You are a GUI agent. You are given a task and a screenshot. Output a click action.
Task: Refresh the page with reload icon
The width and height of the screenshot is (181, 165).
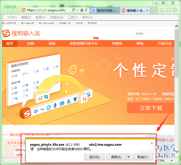[x=86, y=10]
